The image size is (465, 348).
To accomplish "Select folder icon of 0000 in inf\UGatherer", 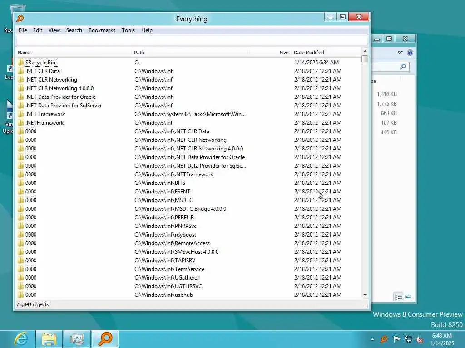I will point(20,278).
